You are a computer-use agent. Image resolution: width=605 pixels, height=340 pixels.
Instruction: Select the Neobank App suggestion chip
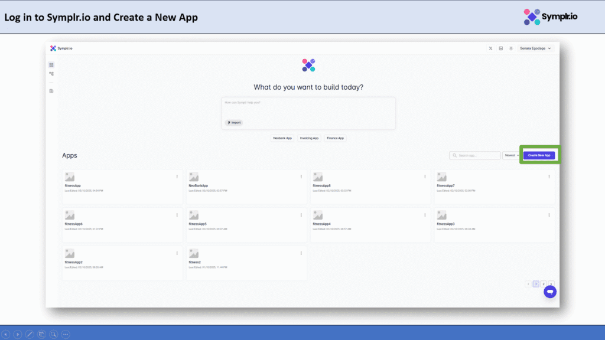tap(282, 138)
